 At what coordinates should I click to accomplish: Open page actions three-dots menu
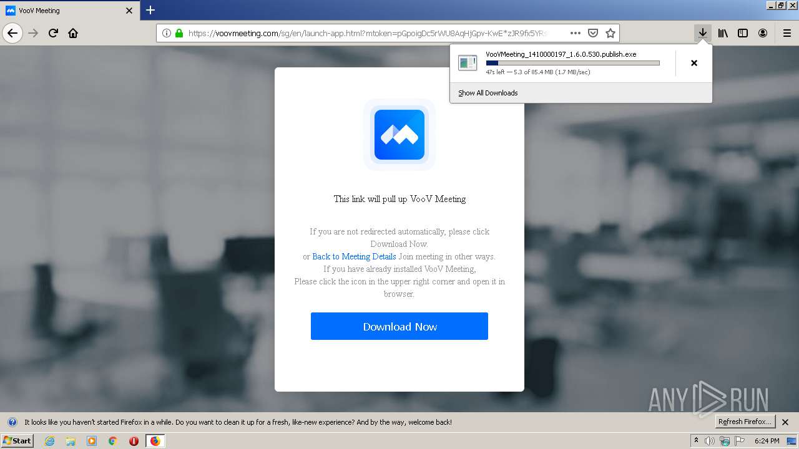pos(576,33)
